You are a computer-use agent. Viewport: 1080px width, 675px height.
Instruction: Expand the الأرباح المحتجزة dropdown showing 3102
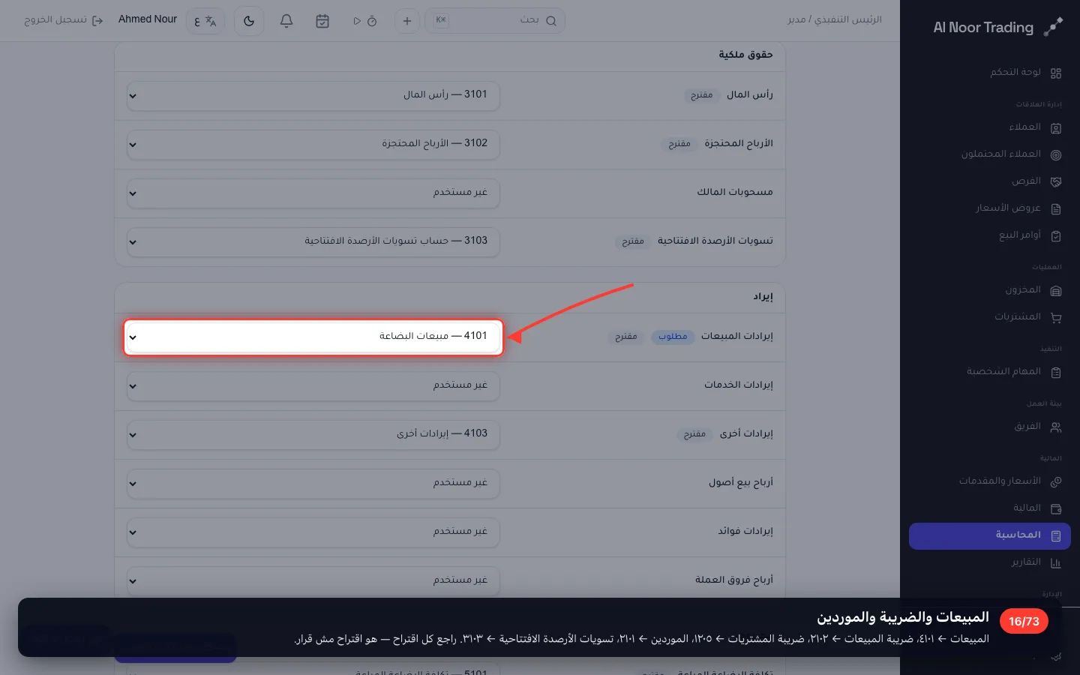click(x=313, y=144)
